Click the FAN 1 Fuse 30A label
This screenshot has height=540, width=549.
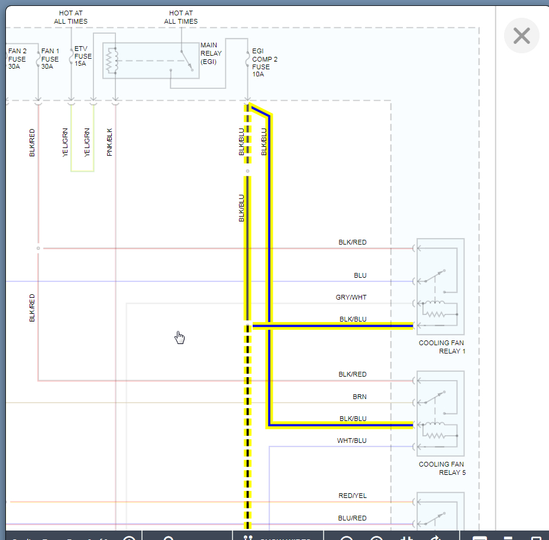click(50, 59)
